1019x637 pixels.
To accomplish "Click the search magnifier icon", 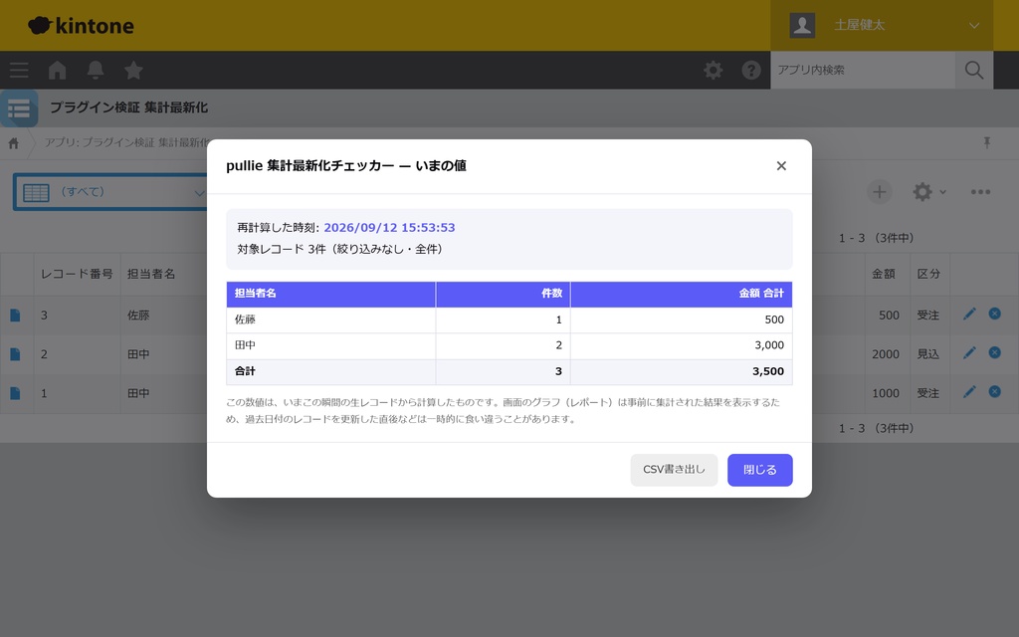I will tap(973, 70).
